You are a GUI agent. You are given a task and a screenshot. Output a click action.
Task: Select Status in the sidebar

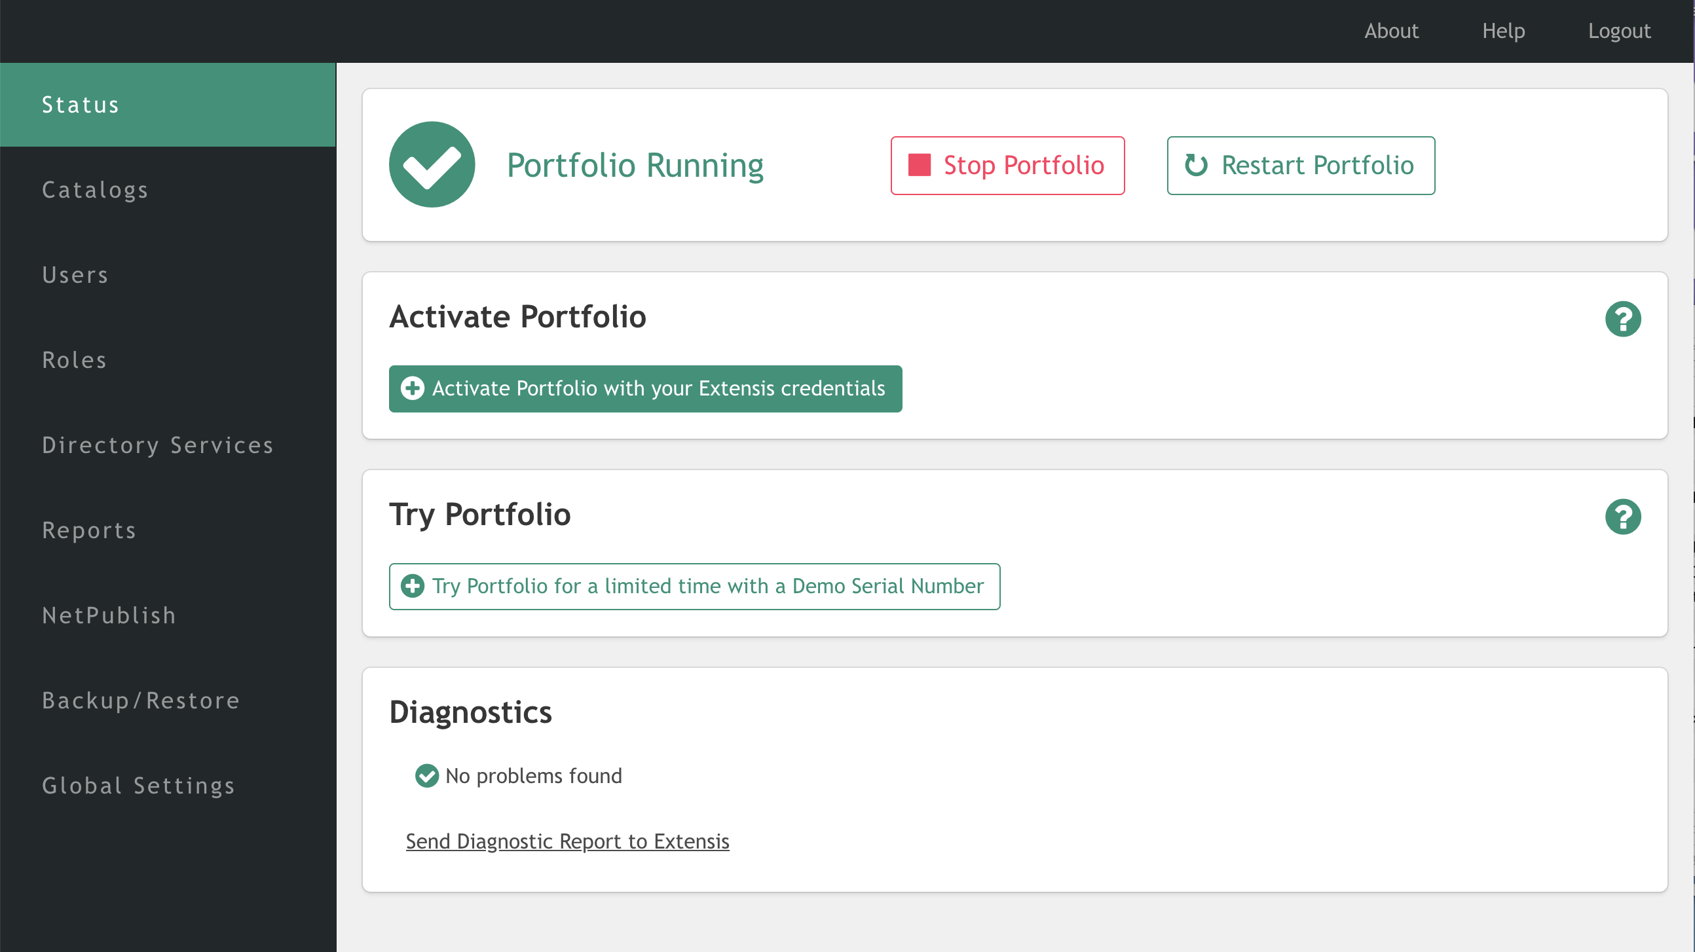[168, 105]
